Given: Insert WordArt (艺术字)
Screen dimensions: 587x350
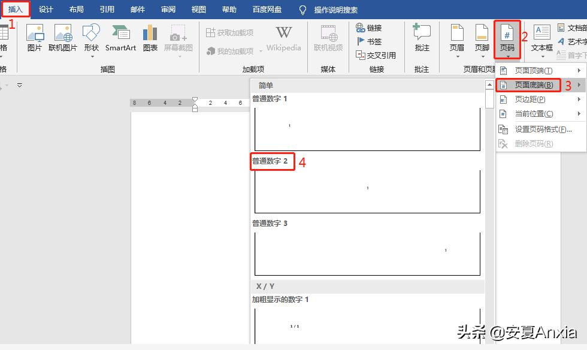Looking at the screenshot, I should coord(572,41).
